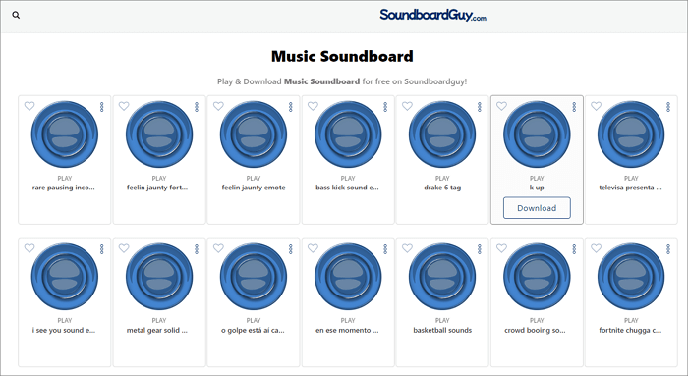Favorite 'k up' with heart icon
The height and width of the screenshot is (376, 688).
tap(501, 106)
